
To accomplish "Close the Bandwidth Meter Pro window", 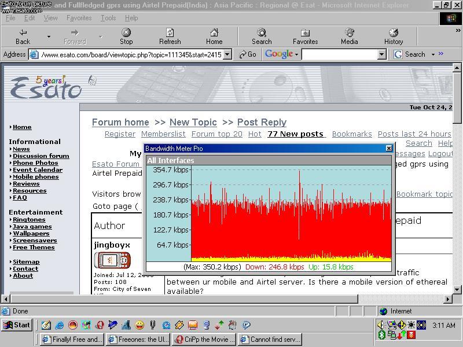I will pos(389,149).
